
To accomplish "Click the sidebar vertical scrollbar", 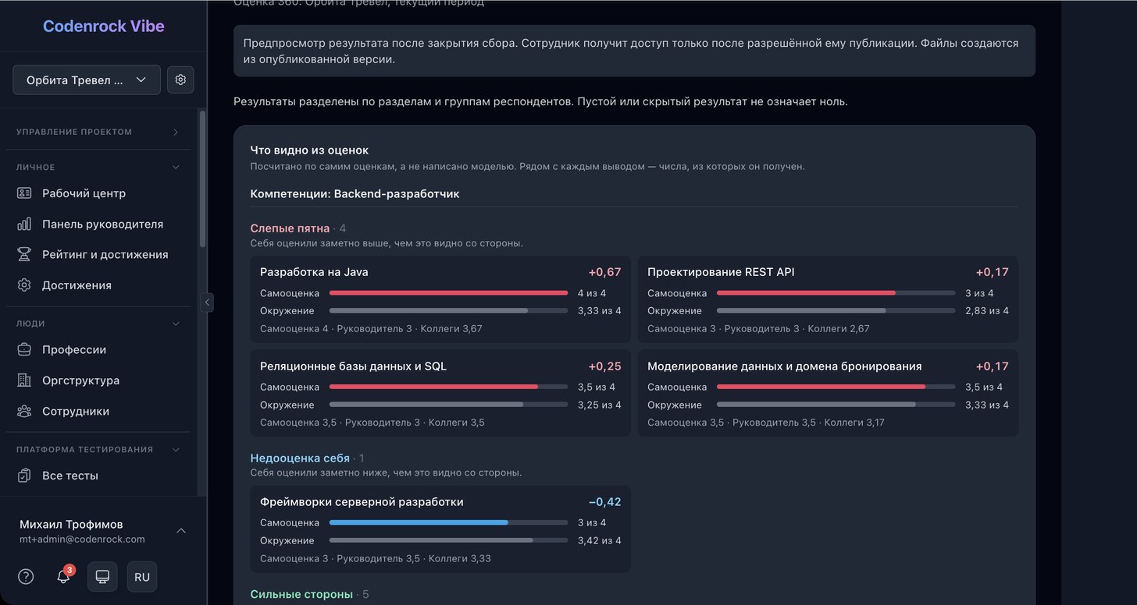I will point(203,179).
